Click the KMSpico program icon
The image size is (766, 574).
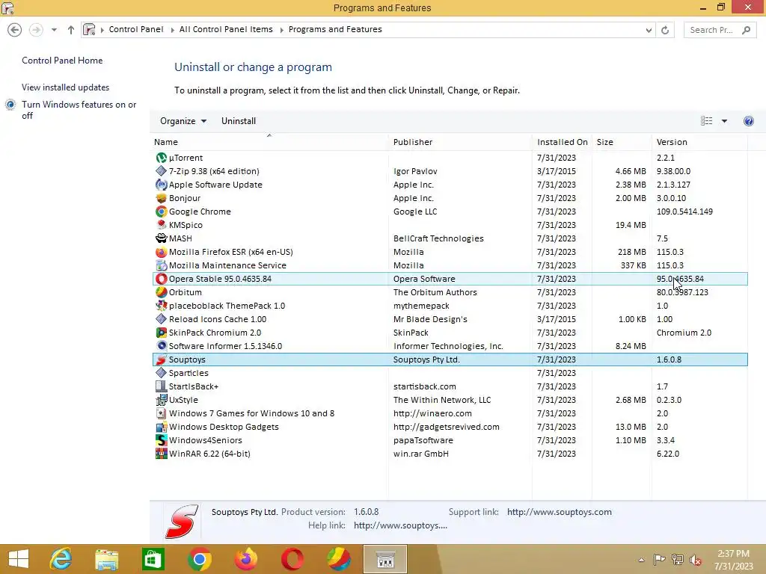(x=162, y=225)
